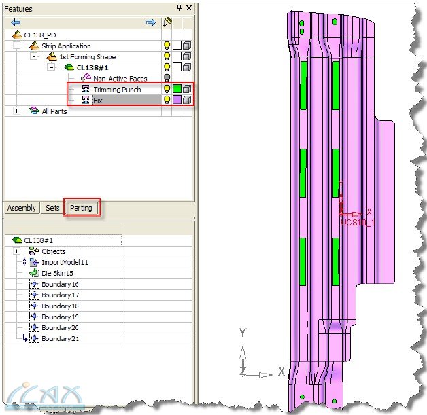The height and width of the screenshot is (415, 427).
Task: Select the Trimming Punch tree row
Action: click(117, 90)
